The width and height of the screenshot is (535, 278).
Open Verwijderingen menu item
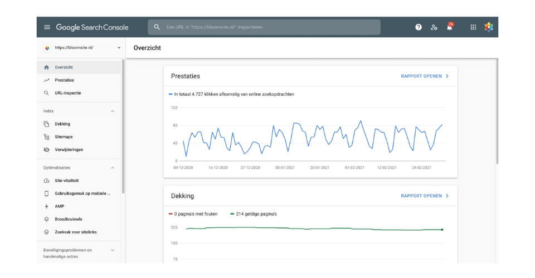point(79,150)
